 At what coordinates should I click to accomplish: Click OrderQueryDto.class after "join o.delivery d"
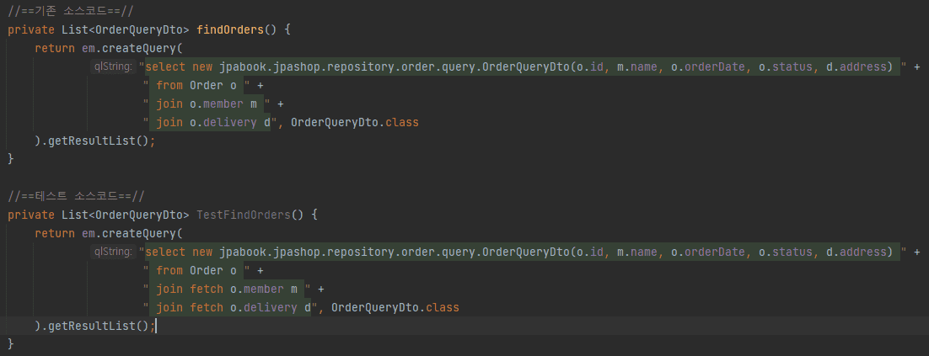[355, 122]
